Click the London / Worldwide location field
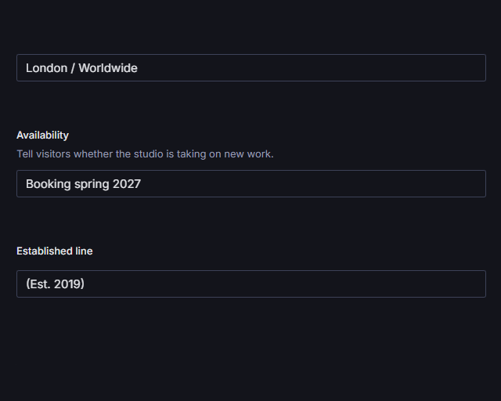Screen dimensions: 501x401 pos(251,68)
